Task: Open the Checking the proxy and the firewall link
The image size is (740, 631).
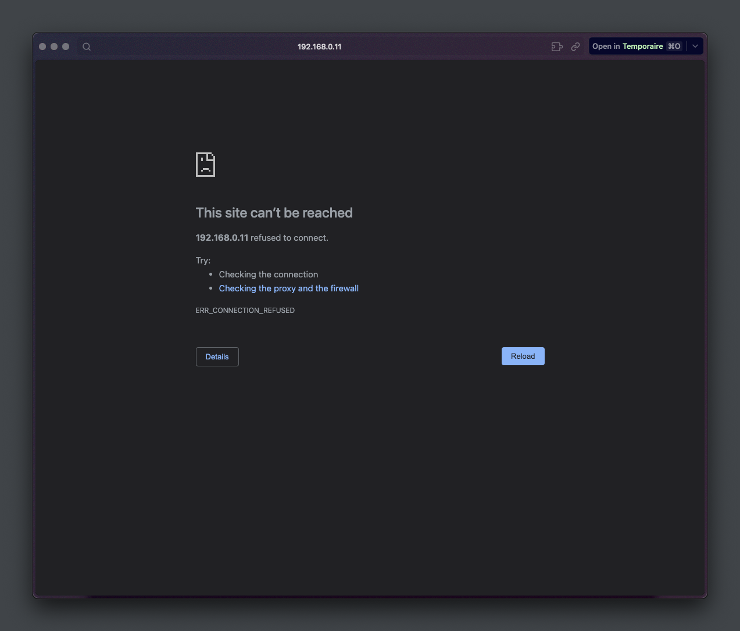Action: (x=288, y=288)
